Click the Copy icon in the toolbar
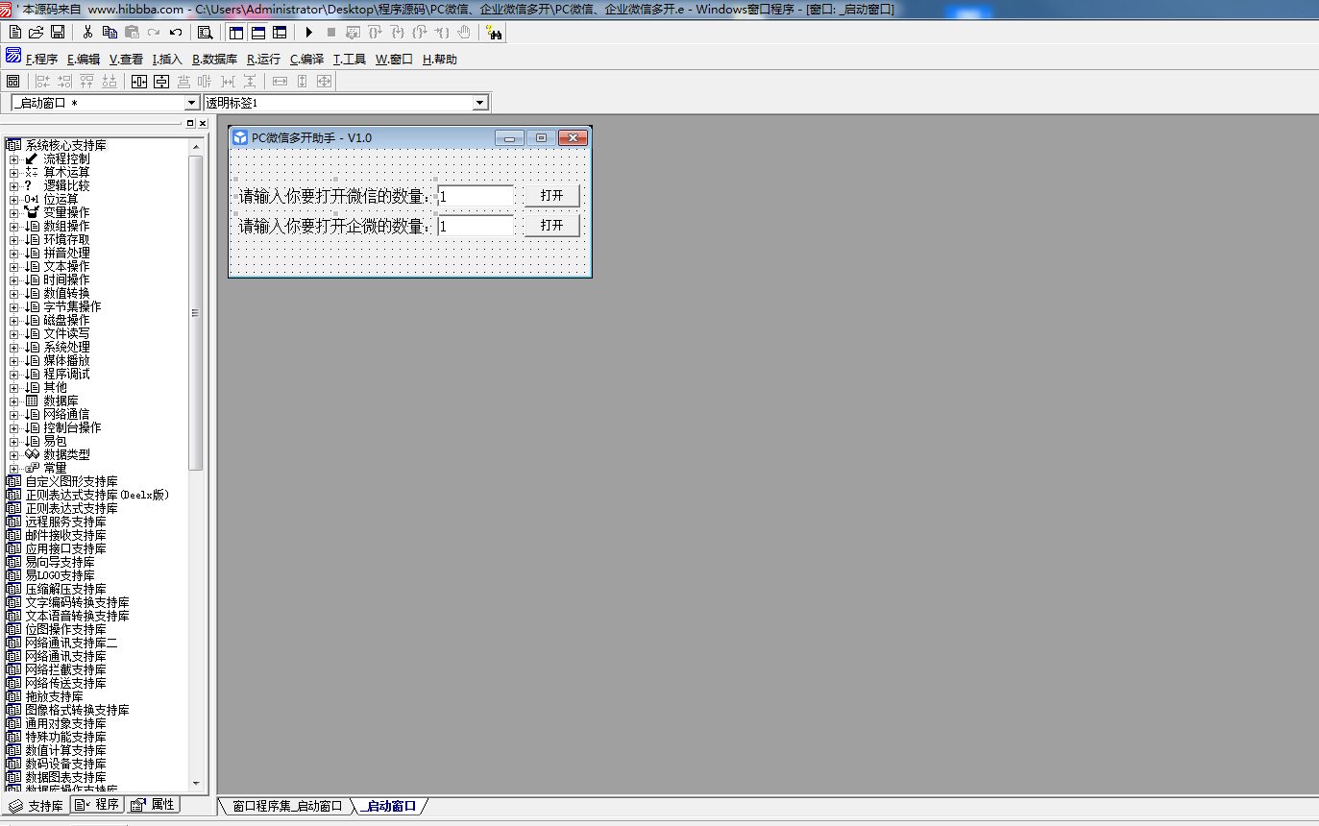Viewport: 1319px width, 826px height. [x=110, y=33]
